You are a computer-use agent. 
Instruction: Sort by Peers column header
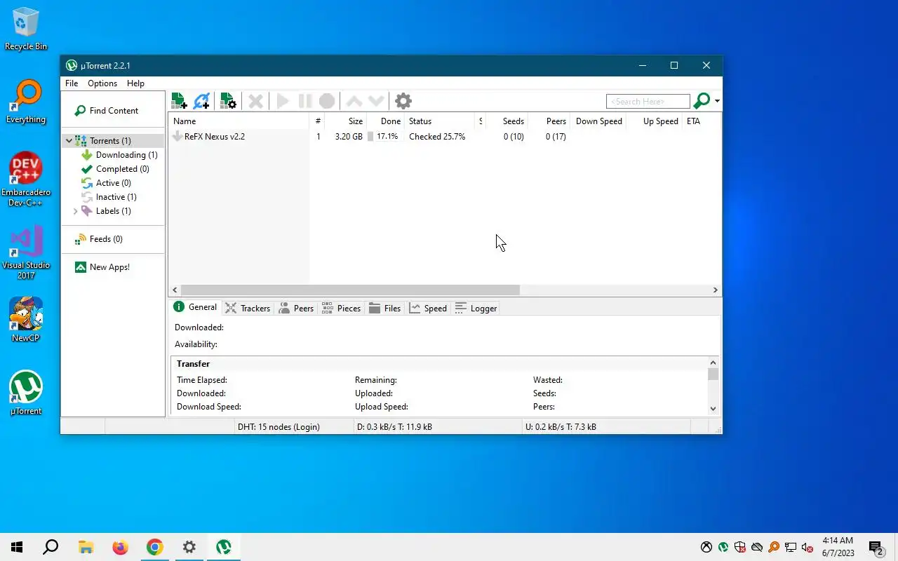[549, 121]
